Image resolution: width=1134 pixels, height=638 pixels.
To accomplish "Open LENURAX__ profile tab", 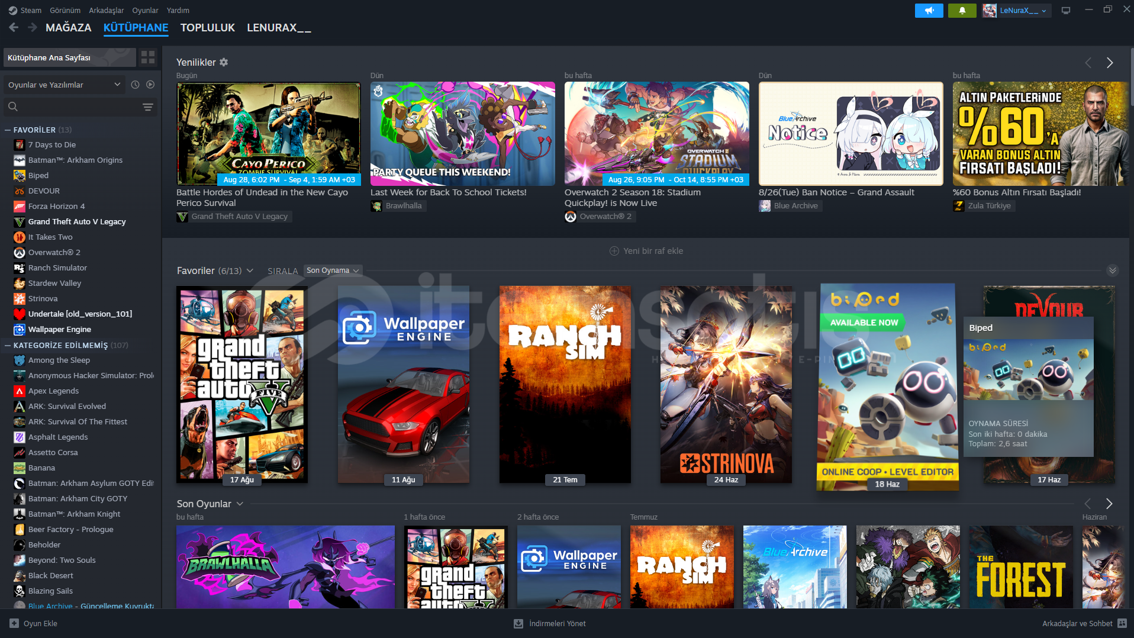I will coord(279,27).
